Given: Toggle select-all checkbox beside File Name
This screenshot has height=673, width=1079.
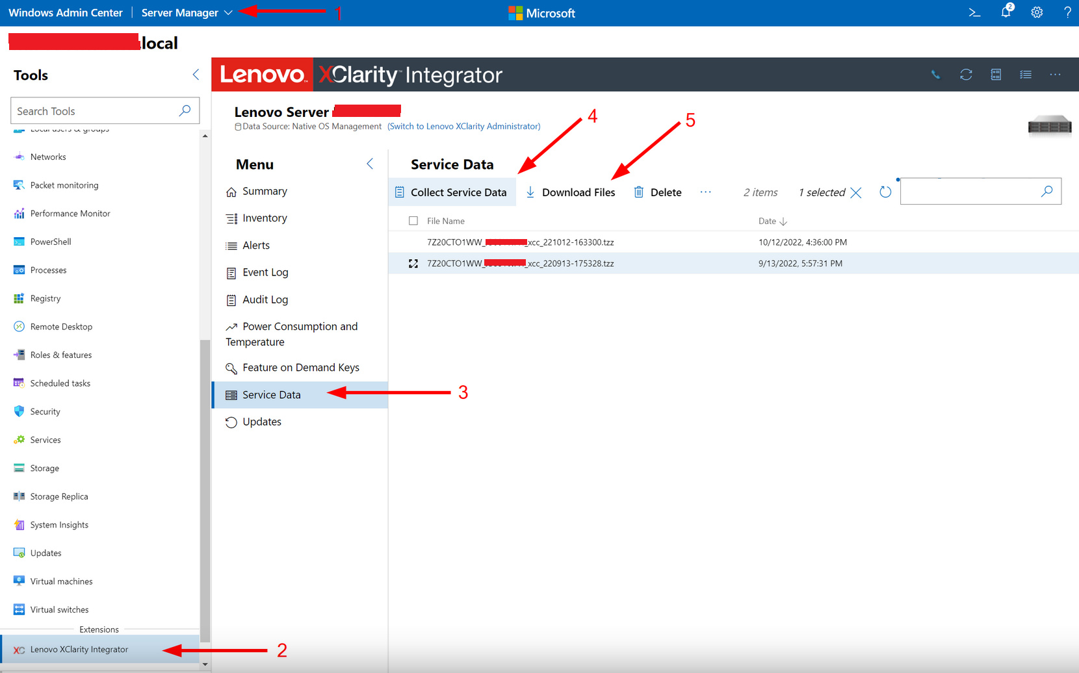Looking at the screenshot, I should click(413, 221).
